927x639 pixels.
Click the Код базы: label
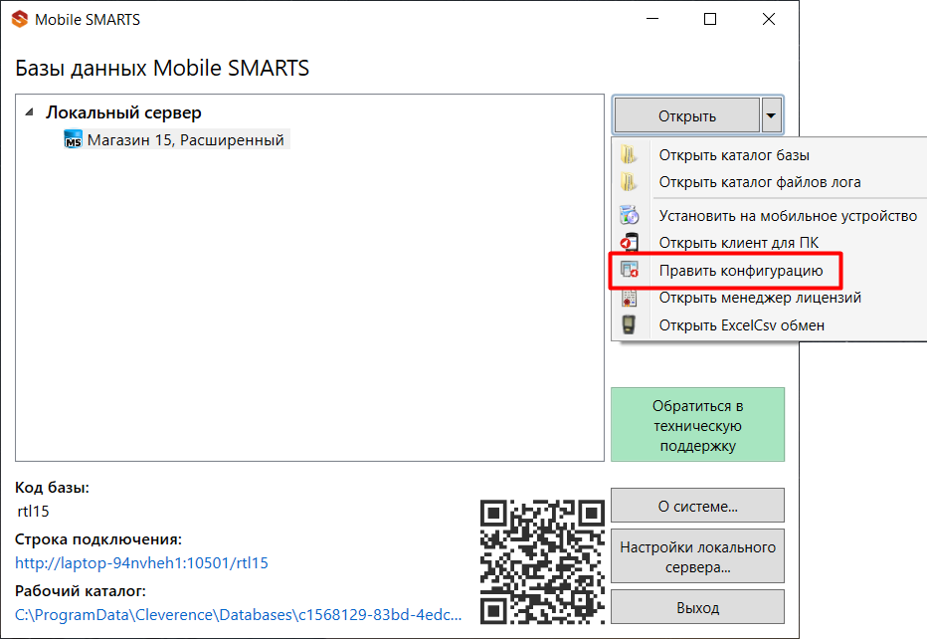point(52,488)
